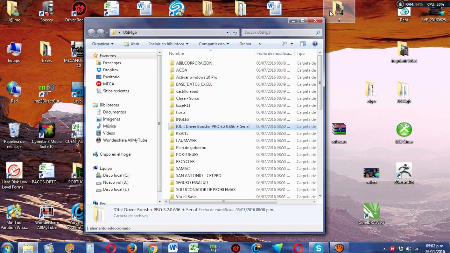Select the Papelera de reciclaje desktop icon

(14, 136)
